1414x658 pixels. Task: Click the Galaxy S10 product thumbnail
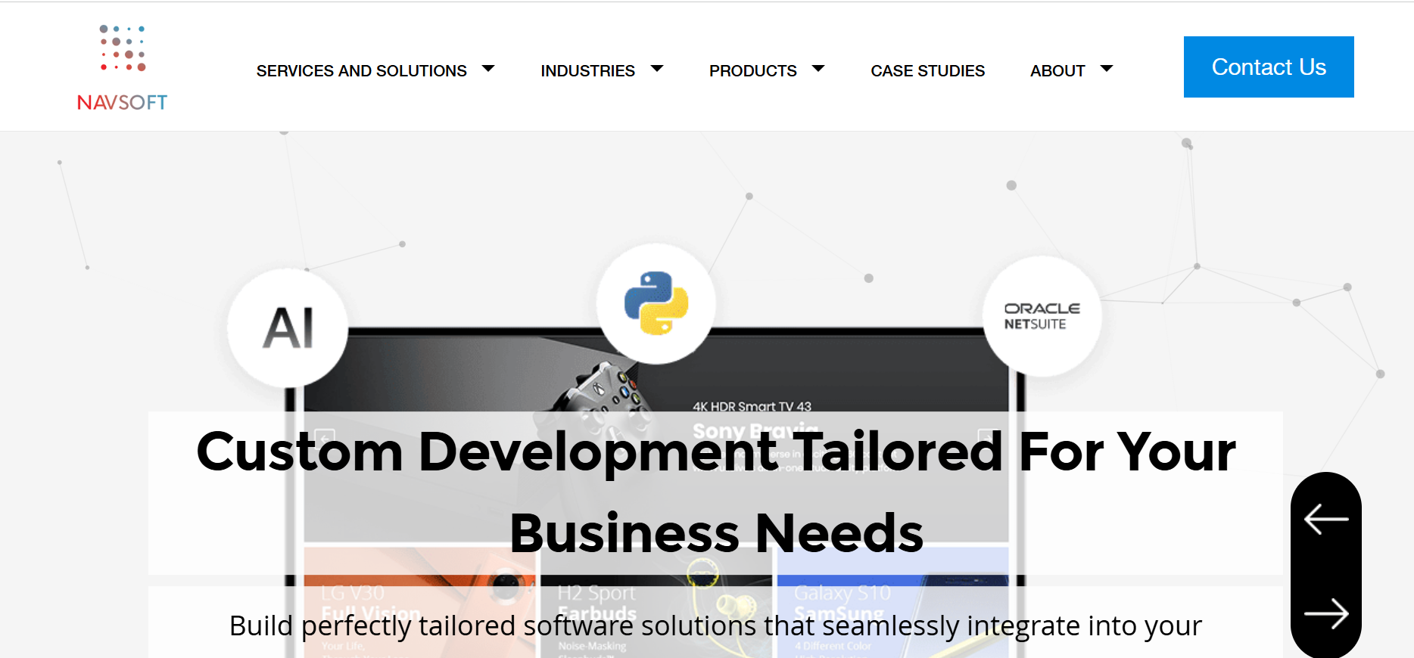(893, 602)
